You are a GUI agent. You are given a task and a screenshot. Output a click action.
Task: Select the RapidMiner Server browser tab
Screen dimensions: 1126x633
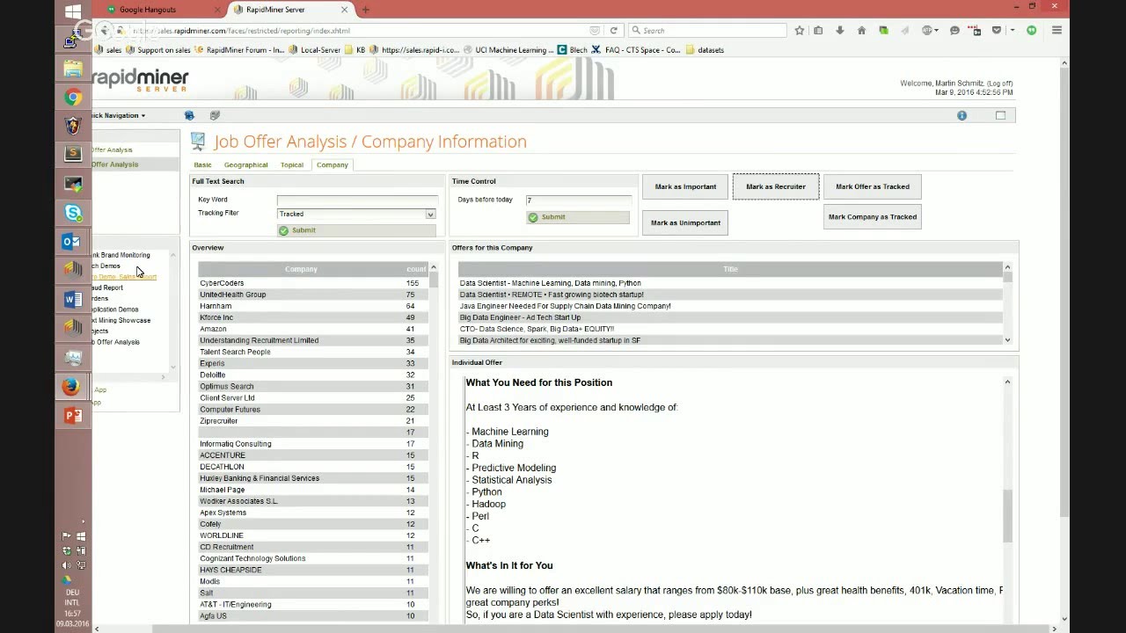[x=290, y=10]
